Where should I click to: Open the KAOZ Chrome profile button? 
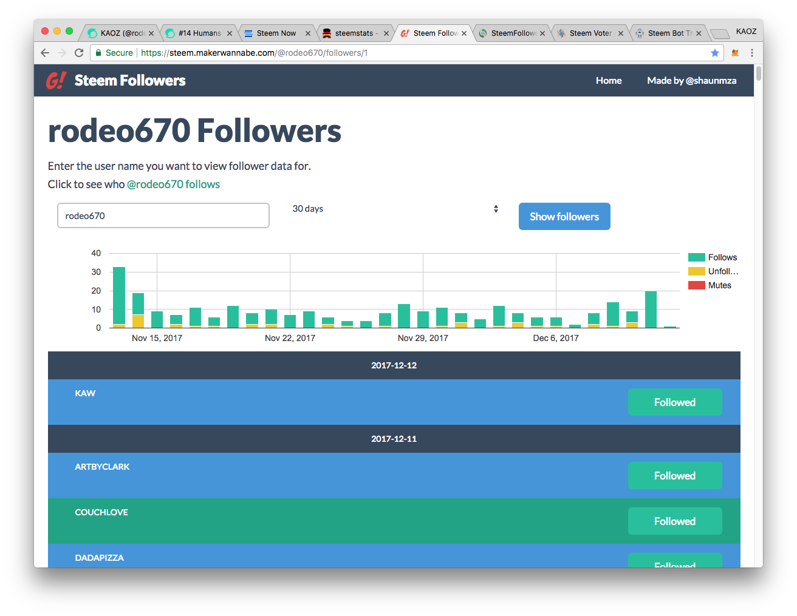[x=746, y=32]
